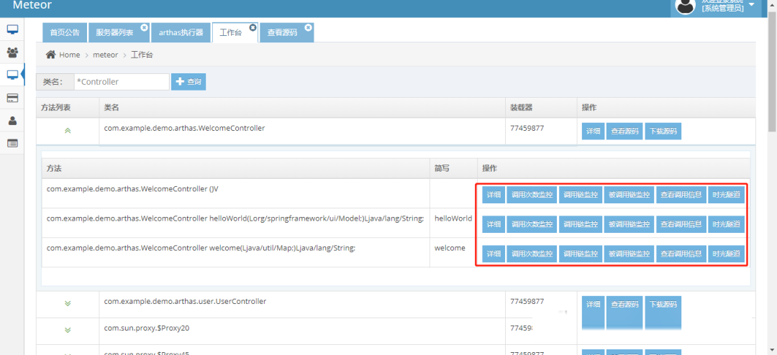
Task: Click the Home icon in breadcrumb
Action: pyautogui.click(x=51, y=55)
